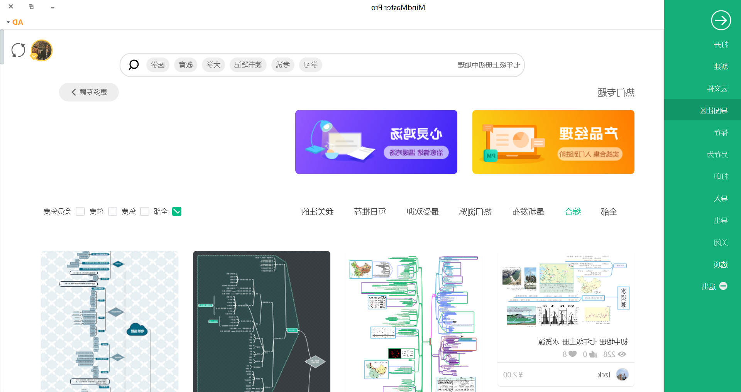
Task: Click the search magnifier icon
Action: coord(134,64)
